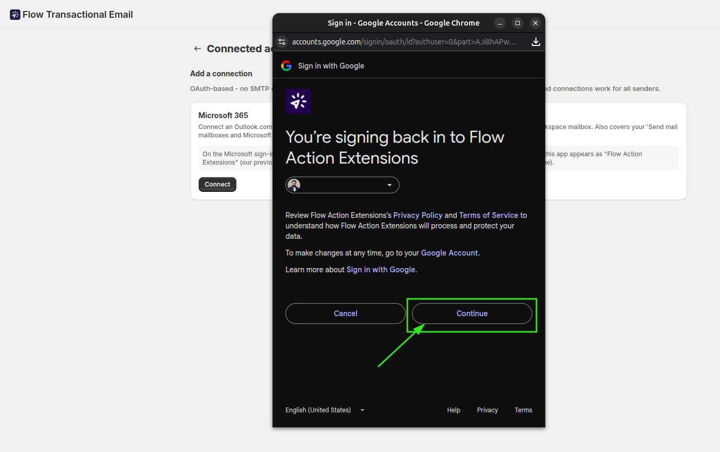Open Sign in with Google learn more link
The height and width of the screenshot is (452, 720).
pos(381,270)
